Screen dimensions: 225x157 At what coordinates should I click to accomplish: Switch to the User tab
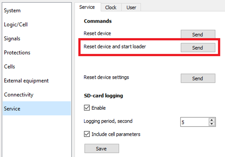click(x=131, y=7)
